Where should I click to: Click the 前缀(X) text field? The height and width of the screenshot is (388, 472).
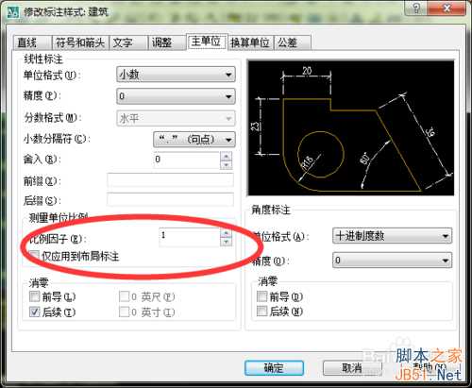(170, 180)
